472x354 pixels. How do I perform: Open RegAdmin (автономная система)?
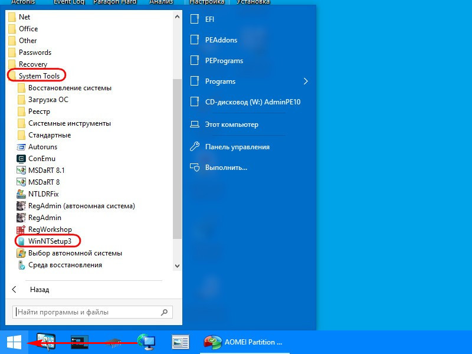pyautogui.click(x=76, y=206)
